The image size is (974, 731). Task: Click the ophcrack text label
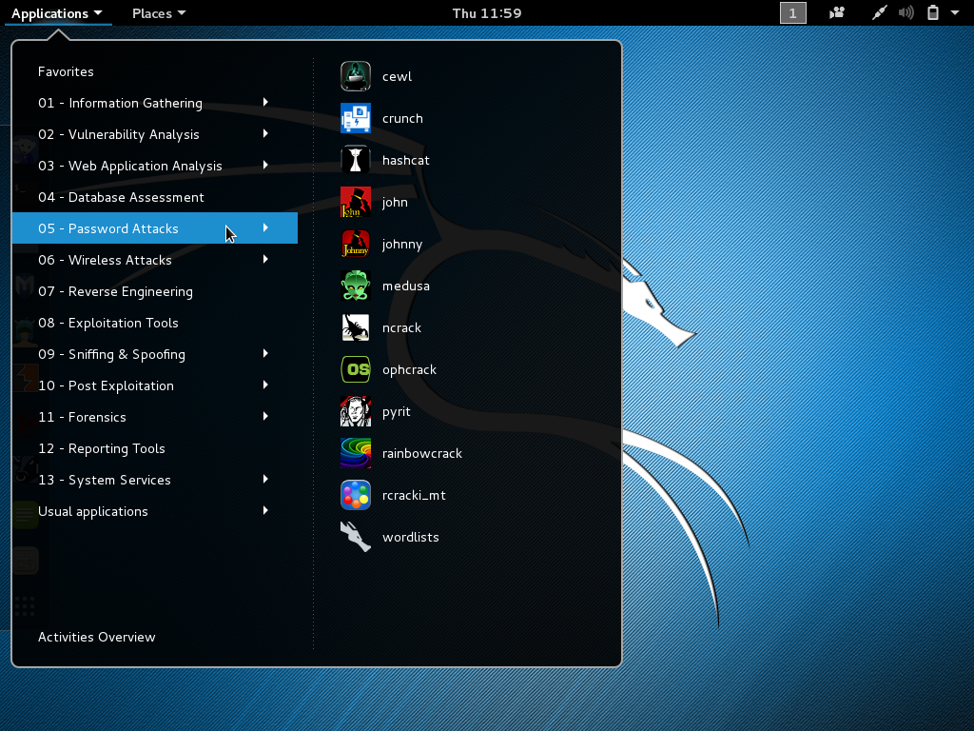tap(409, 369)
